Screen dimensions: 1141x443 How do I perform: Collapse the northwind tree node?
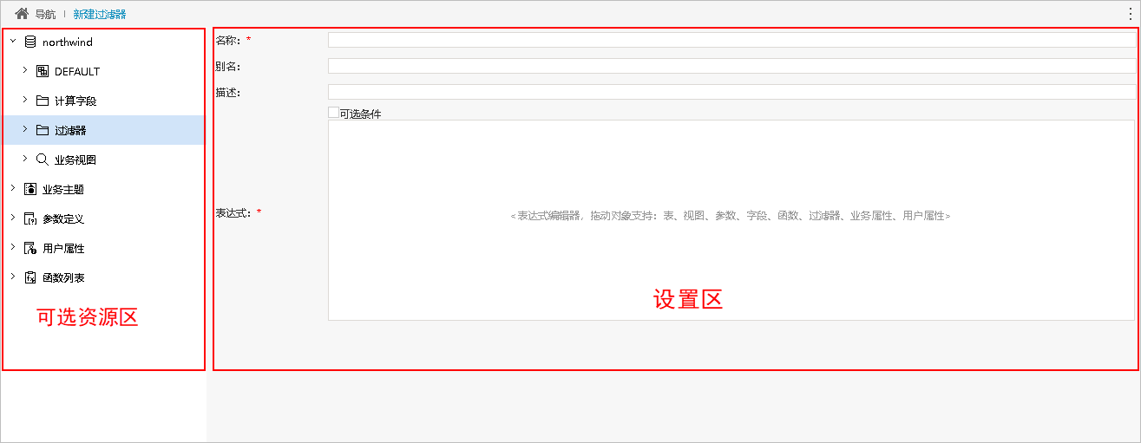[x=12, y=41]
